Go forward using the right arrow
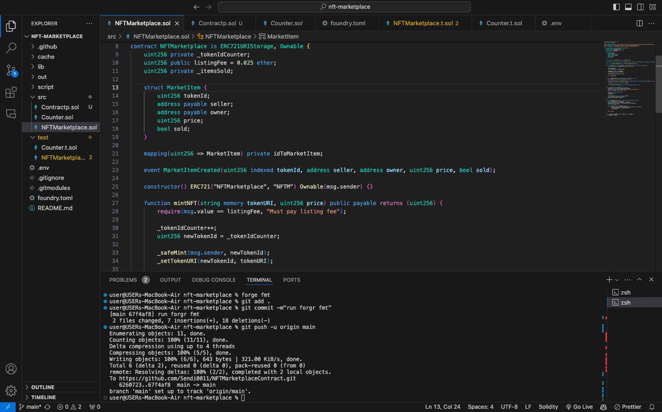662x412 pixels. (x=209, y=7)
